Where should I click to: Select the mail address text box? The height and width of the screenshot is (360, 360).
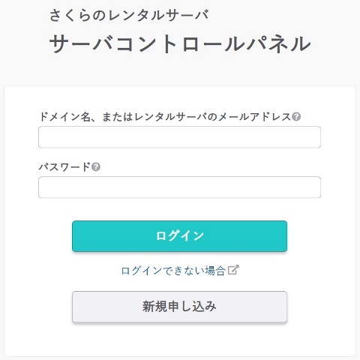tap(179, 137)
